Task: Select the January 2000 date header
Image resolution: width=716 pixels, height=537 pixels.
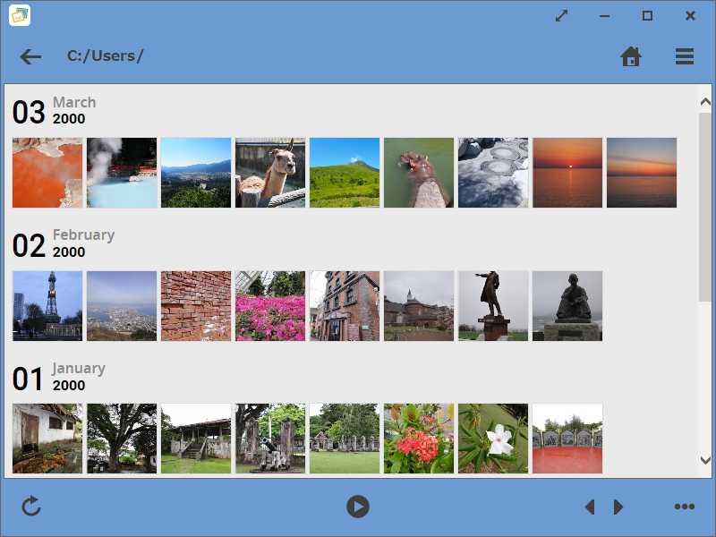Action: tap(59, 377)
